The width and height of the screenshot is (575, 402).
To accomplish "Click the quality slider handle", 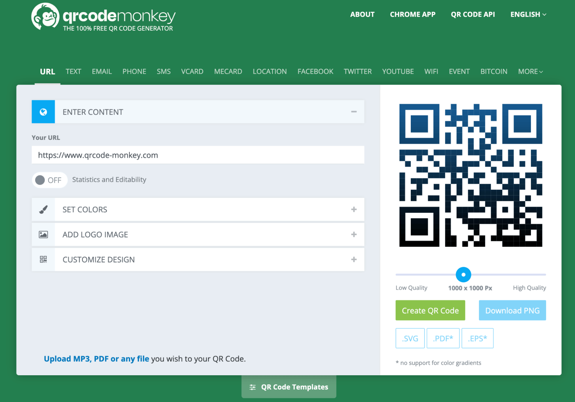I will coord(463,275).
